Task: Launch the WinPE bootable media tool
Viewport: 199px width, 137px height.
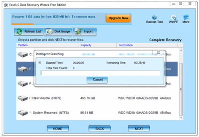Action: (x=173, y=20)
